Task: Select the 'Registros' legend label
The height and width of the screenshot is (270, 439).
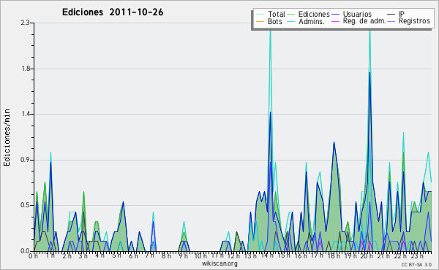Action: tap(414, 21)
